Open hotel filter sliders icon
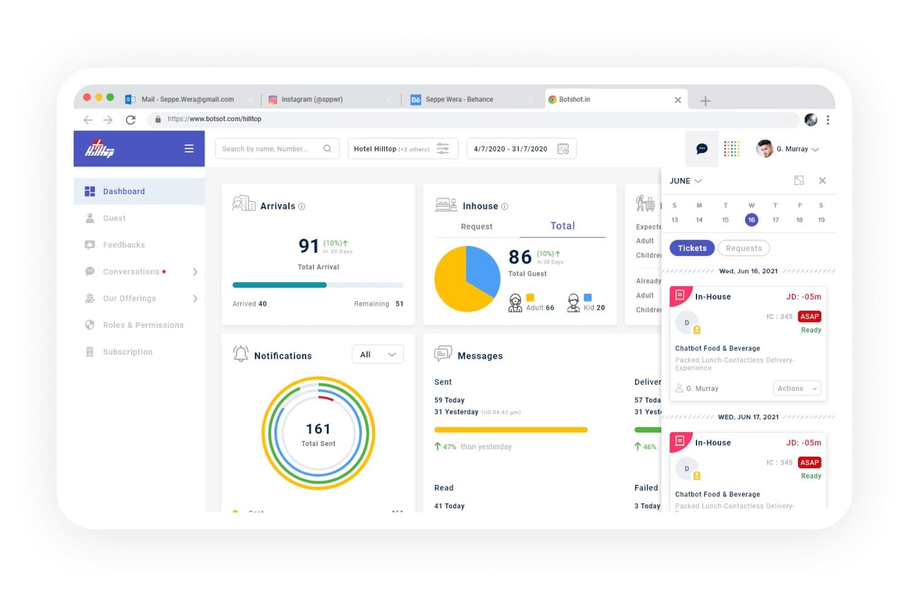The width and height of the screenshot is (909, 606). (443, 149)
